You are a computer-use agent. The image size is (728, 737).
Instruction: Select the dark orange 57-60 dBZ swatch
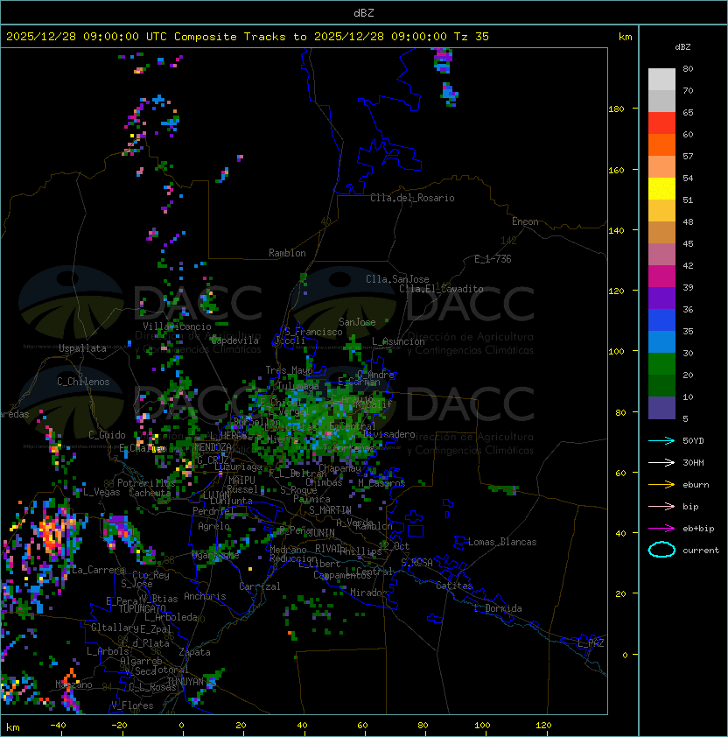pyautogui.click(x=661, y=144)
